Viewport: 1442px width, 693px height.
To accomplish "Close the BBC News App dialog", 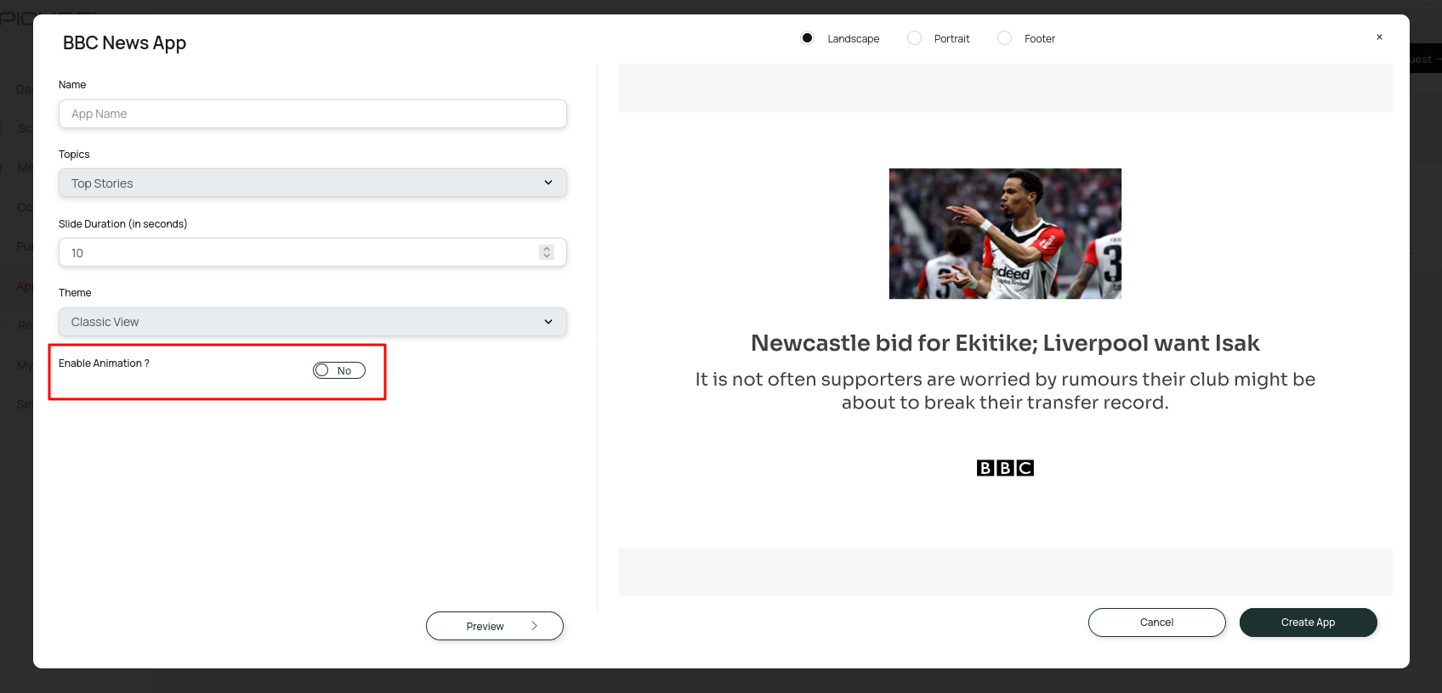I will click(x=1379, y=37).
